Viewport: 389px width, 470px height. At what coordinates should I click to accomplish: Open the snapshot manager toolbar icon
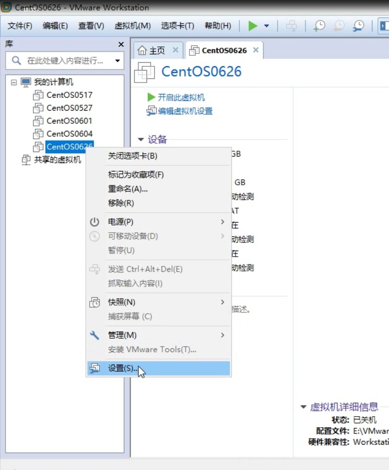(x=358, y=26)
